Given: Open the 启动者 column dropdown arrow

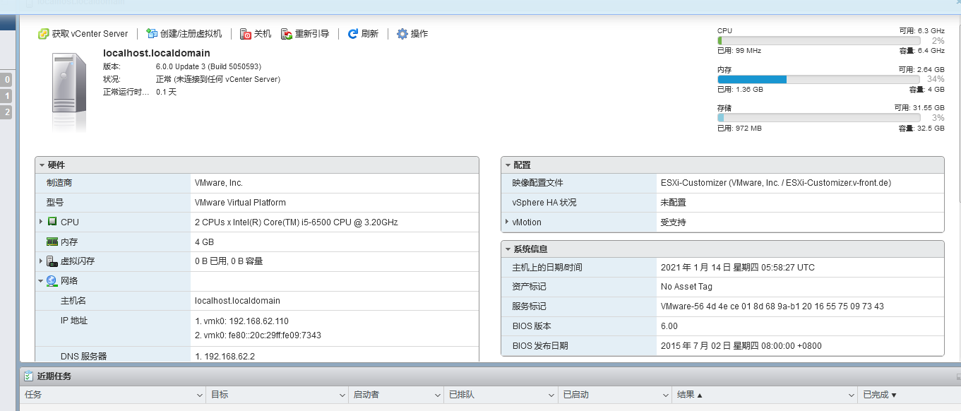Looking at the screenshot, I should [x=438, y=395].
